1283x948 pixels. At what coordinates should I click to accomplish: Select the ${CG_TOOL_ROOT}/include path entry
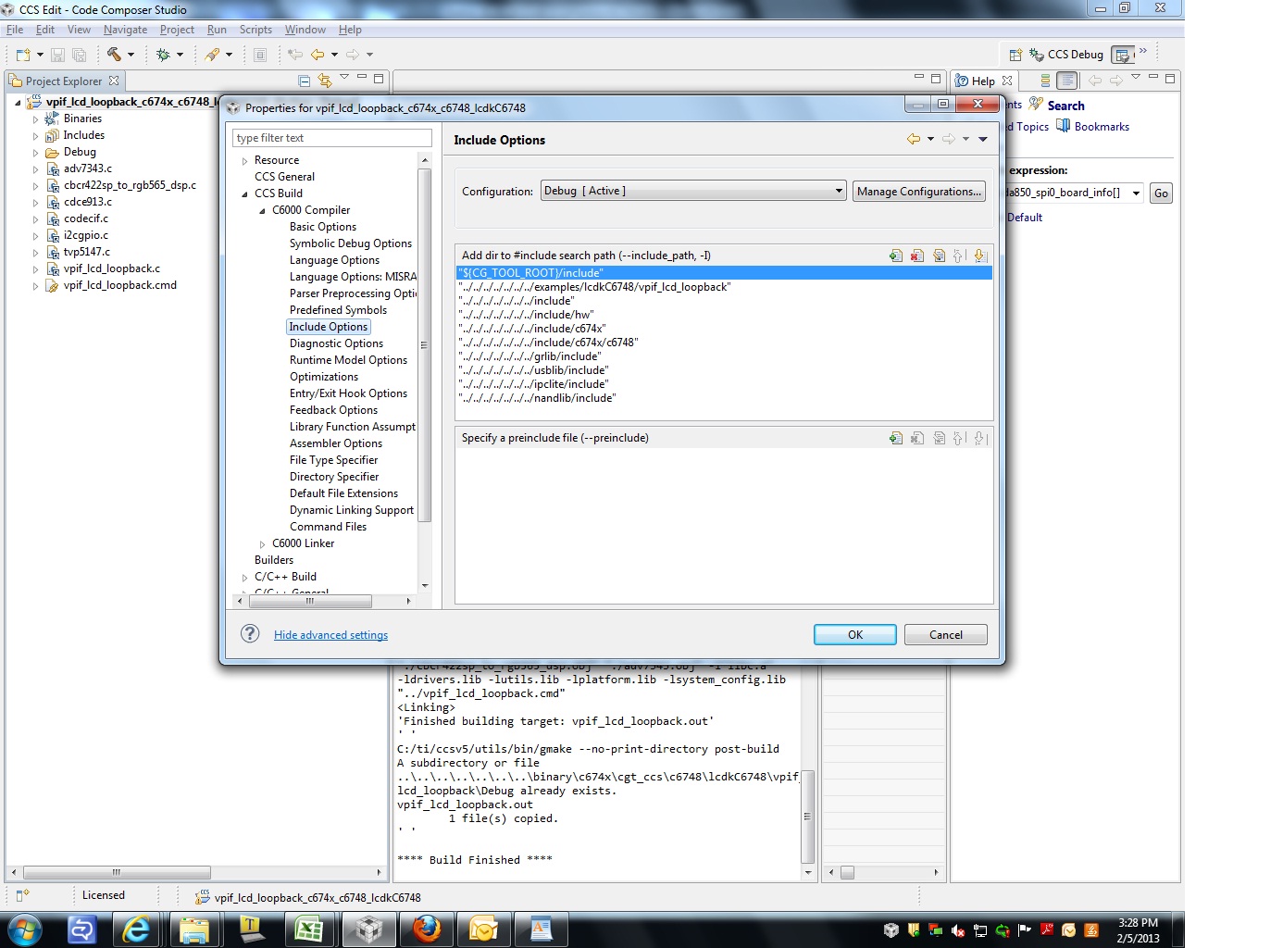pos(724,273)
